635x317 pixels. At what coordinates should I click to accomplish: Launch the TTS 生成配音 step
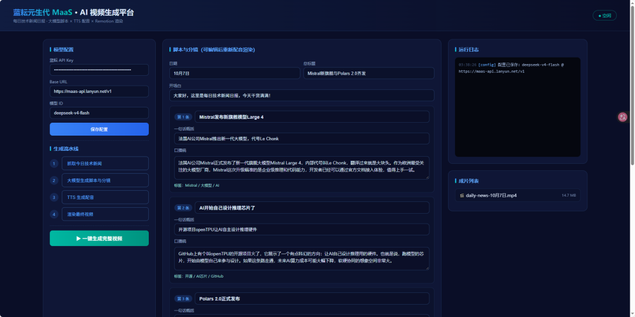[105, 197]
